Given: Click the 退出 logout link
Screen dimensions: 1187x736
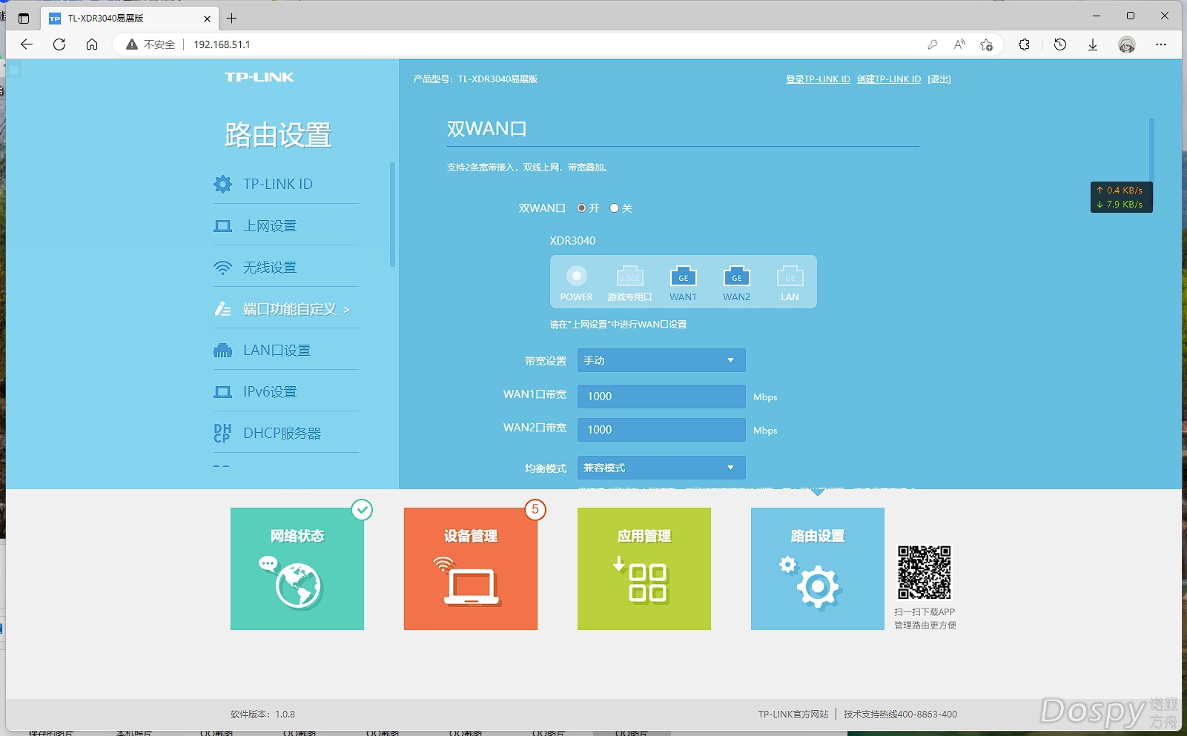Looking at the screenshot, I should pos(939,79).
